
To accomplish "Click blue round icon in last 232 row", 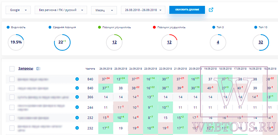I will click(x=77, y=128).
